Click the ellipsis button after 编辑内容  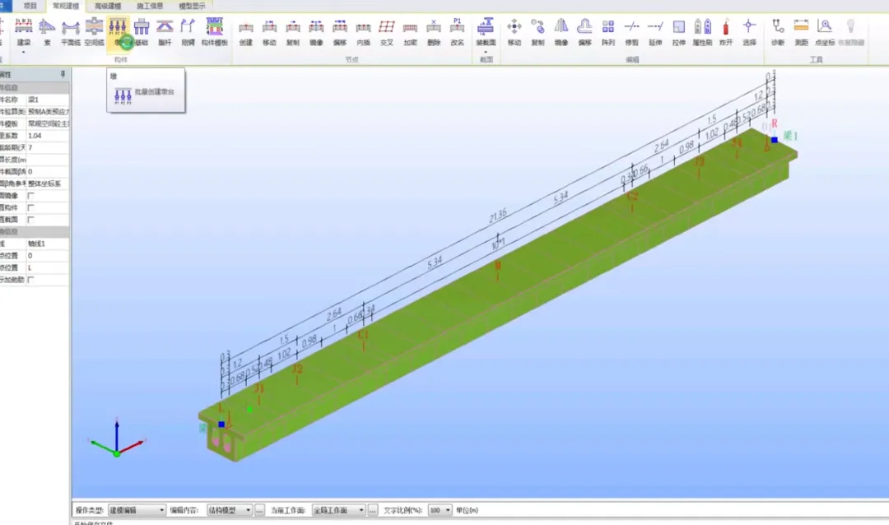coord(259,510)
